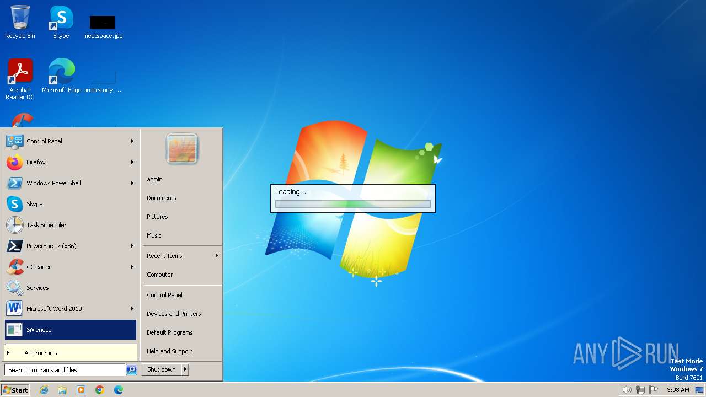Viewport: 706px width, 397px height.
Task: Expand the Microsoft Word 2010 jump list arrow
Action: tap(132, 309)
